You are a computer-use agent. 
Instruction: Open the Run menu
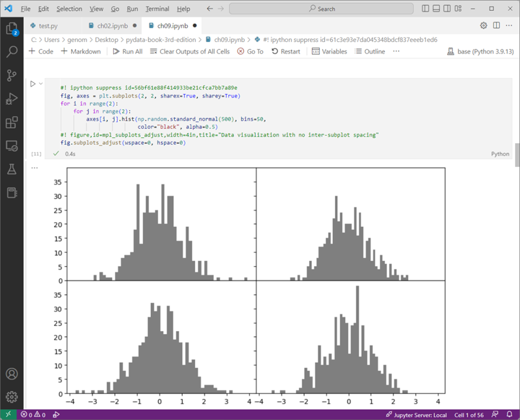pos(132,9)
